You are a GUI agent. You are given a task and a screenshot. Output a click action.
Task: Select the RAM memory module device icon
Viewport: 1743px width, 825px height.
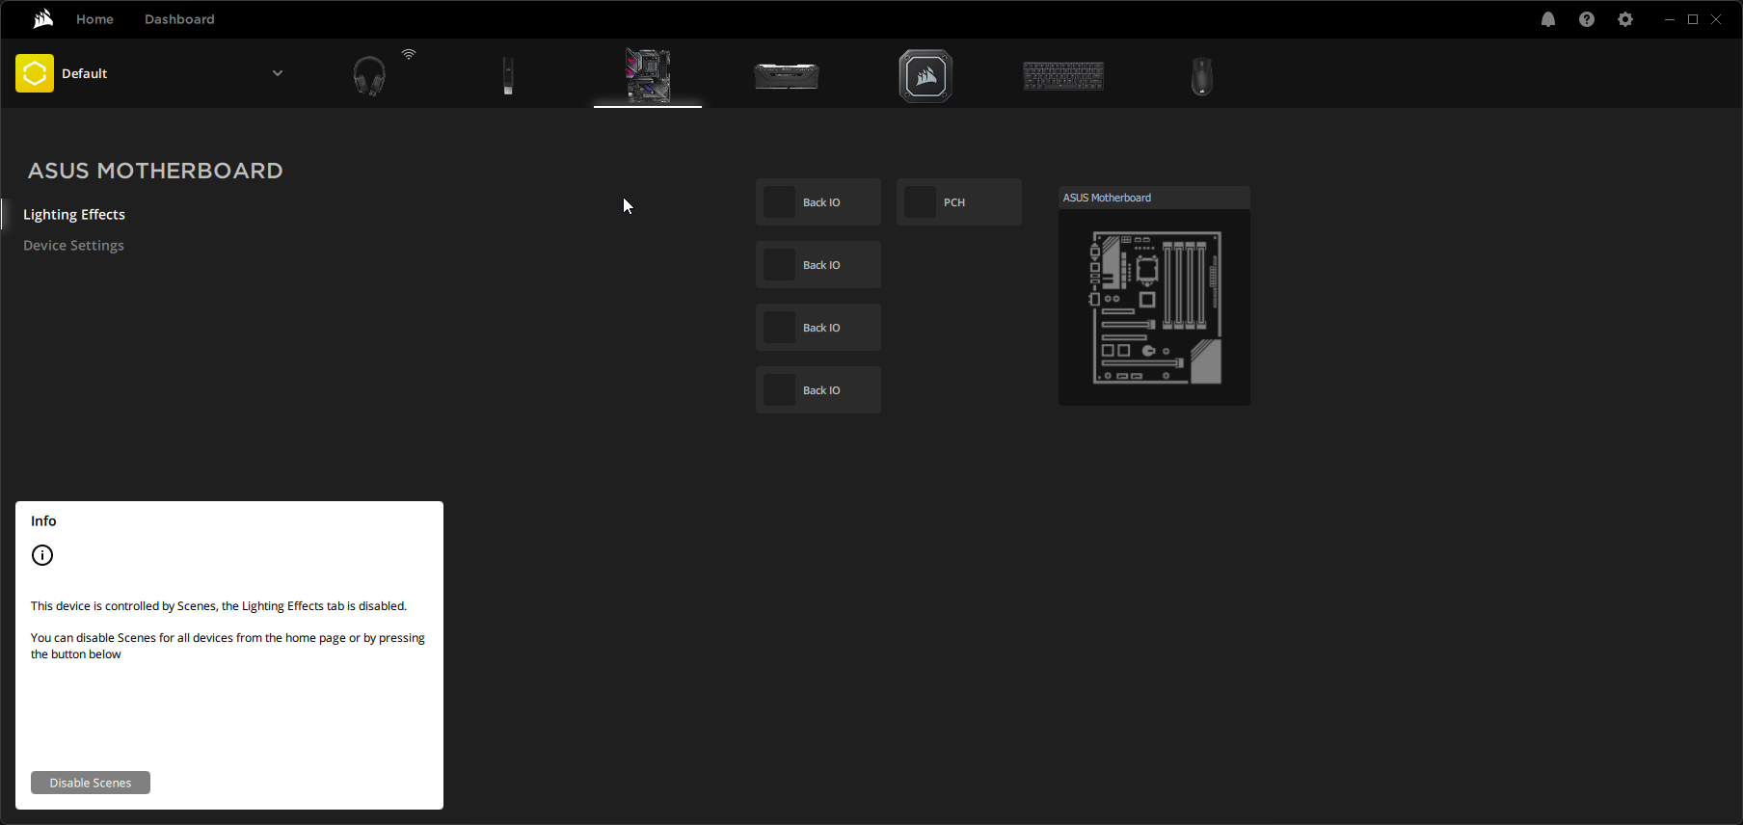pyautogui.click(x=786, y=75)
